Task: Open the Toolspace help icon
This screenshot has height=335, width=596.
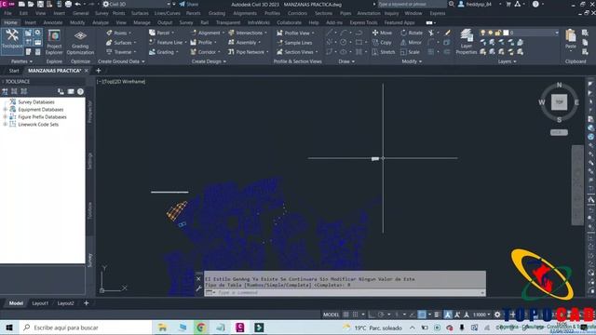Action: tap(81, 91)
